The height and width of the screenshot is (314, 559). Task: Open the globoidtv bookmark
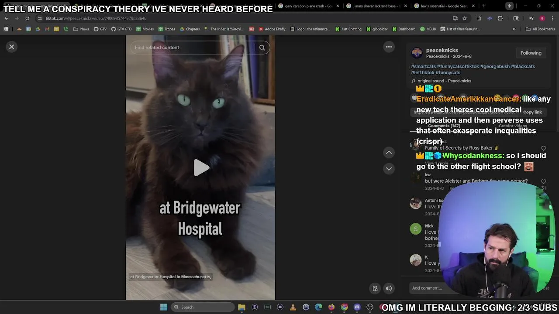point(377,29)
